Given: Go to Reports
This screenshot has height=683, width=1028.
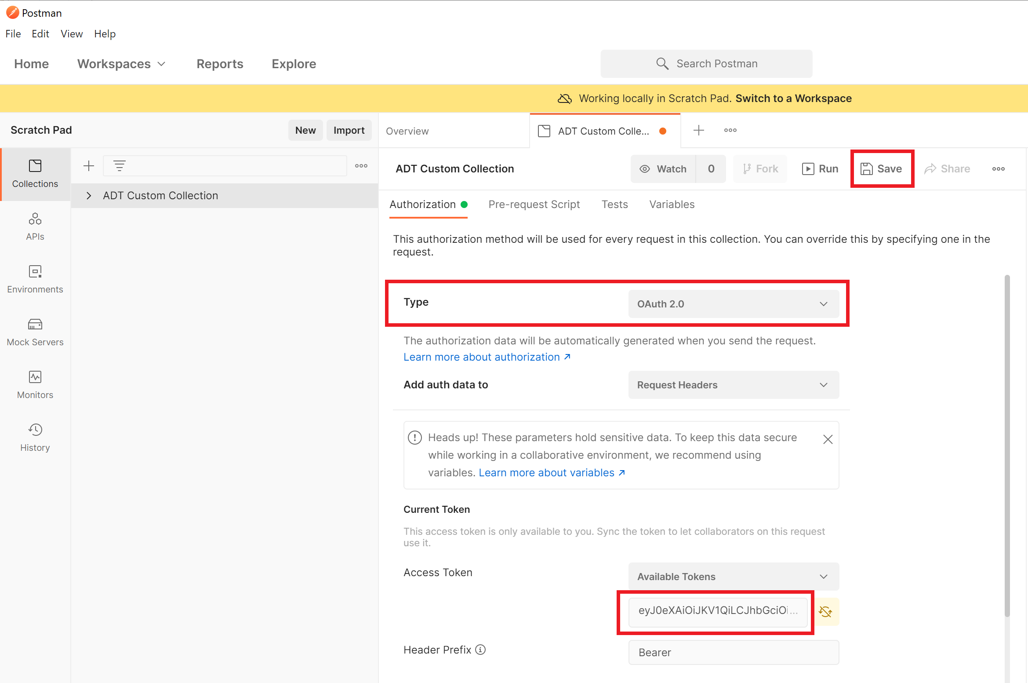Looking at the screenshot, I should 220,64.
